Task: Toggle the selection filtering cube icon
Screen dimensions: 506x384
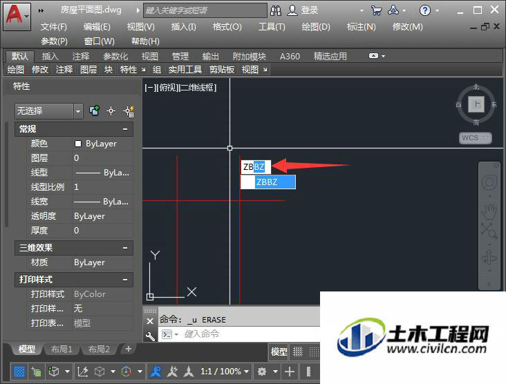Action: (x=100, y=372)
